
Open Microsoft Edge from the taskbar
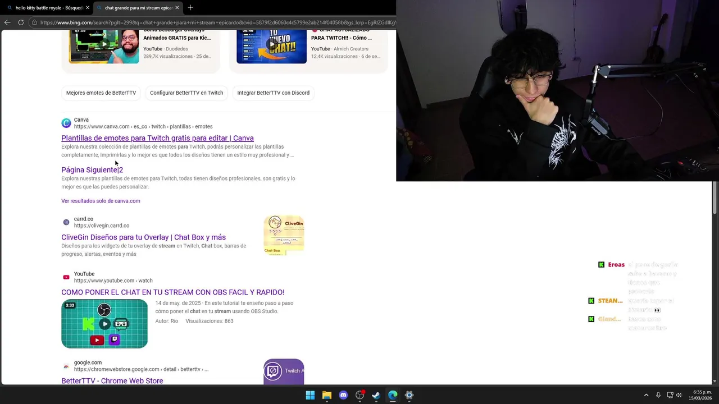pyautogui.click(x=393, y=395)
